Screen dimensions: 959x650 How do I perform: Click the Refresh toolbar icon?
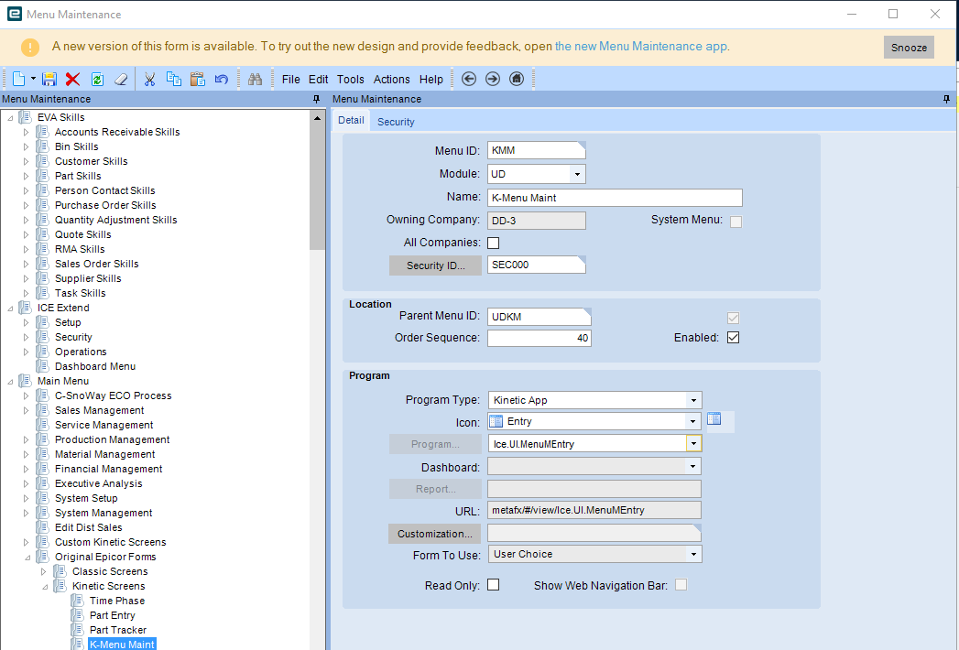coord(97,80)
